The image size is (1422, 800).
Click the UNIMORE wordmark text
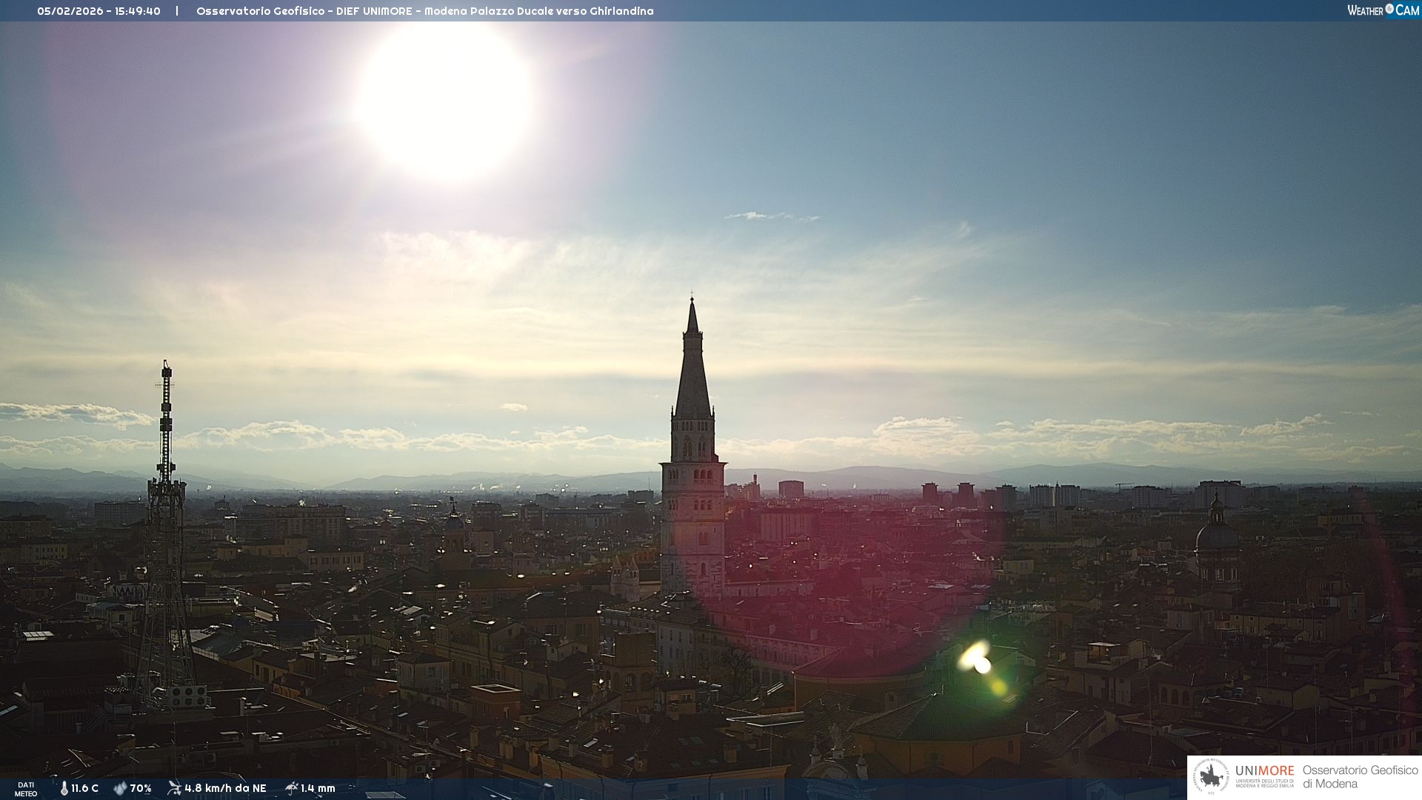point(1264,771)
